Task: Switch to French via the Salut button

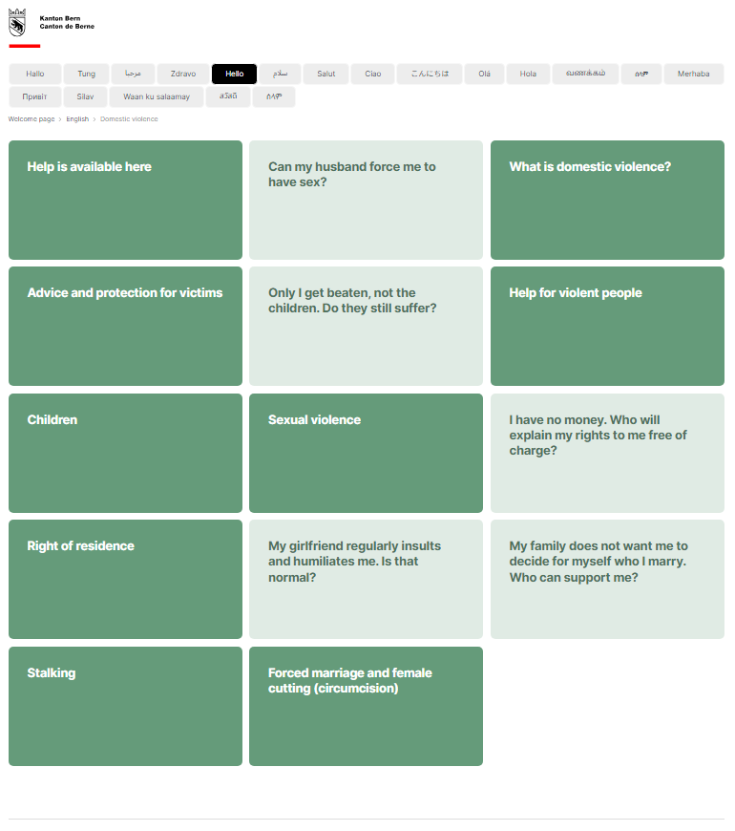Action: 326,74
